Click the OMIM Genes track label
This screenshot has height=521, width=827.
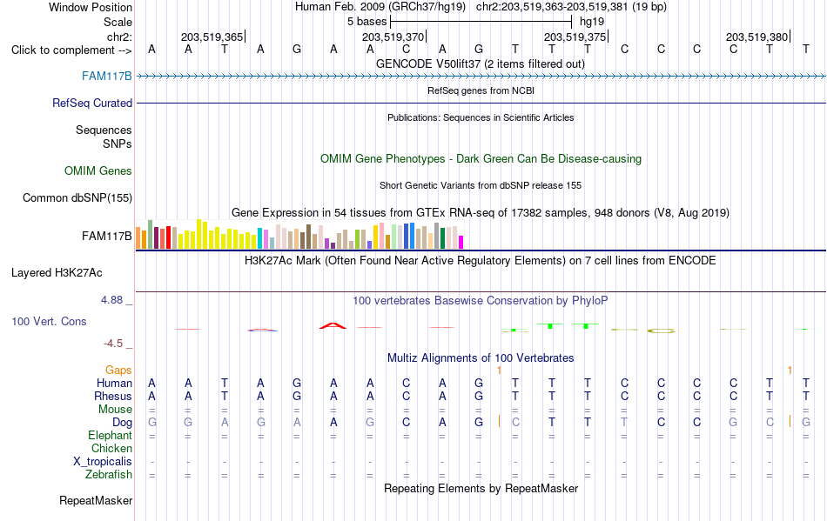(98, 171)
